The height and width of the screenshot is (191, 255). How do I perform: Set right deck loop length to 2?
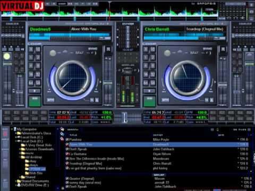152,57
